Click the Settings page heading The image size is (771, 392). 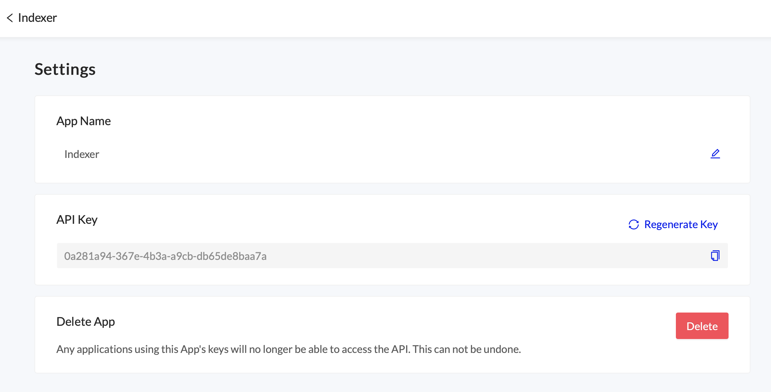(65, 69)
